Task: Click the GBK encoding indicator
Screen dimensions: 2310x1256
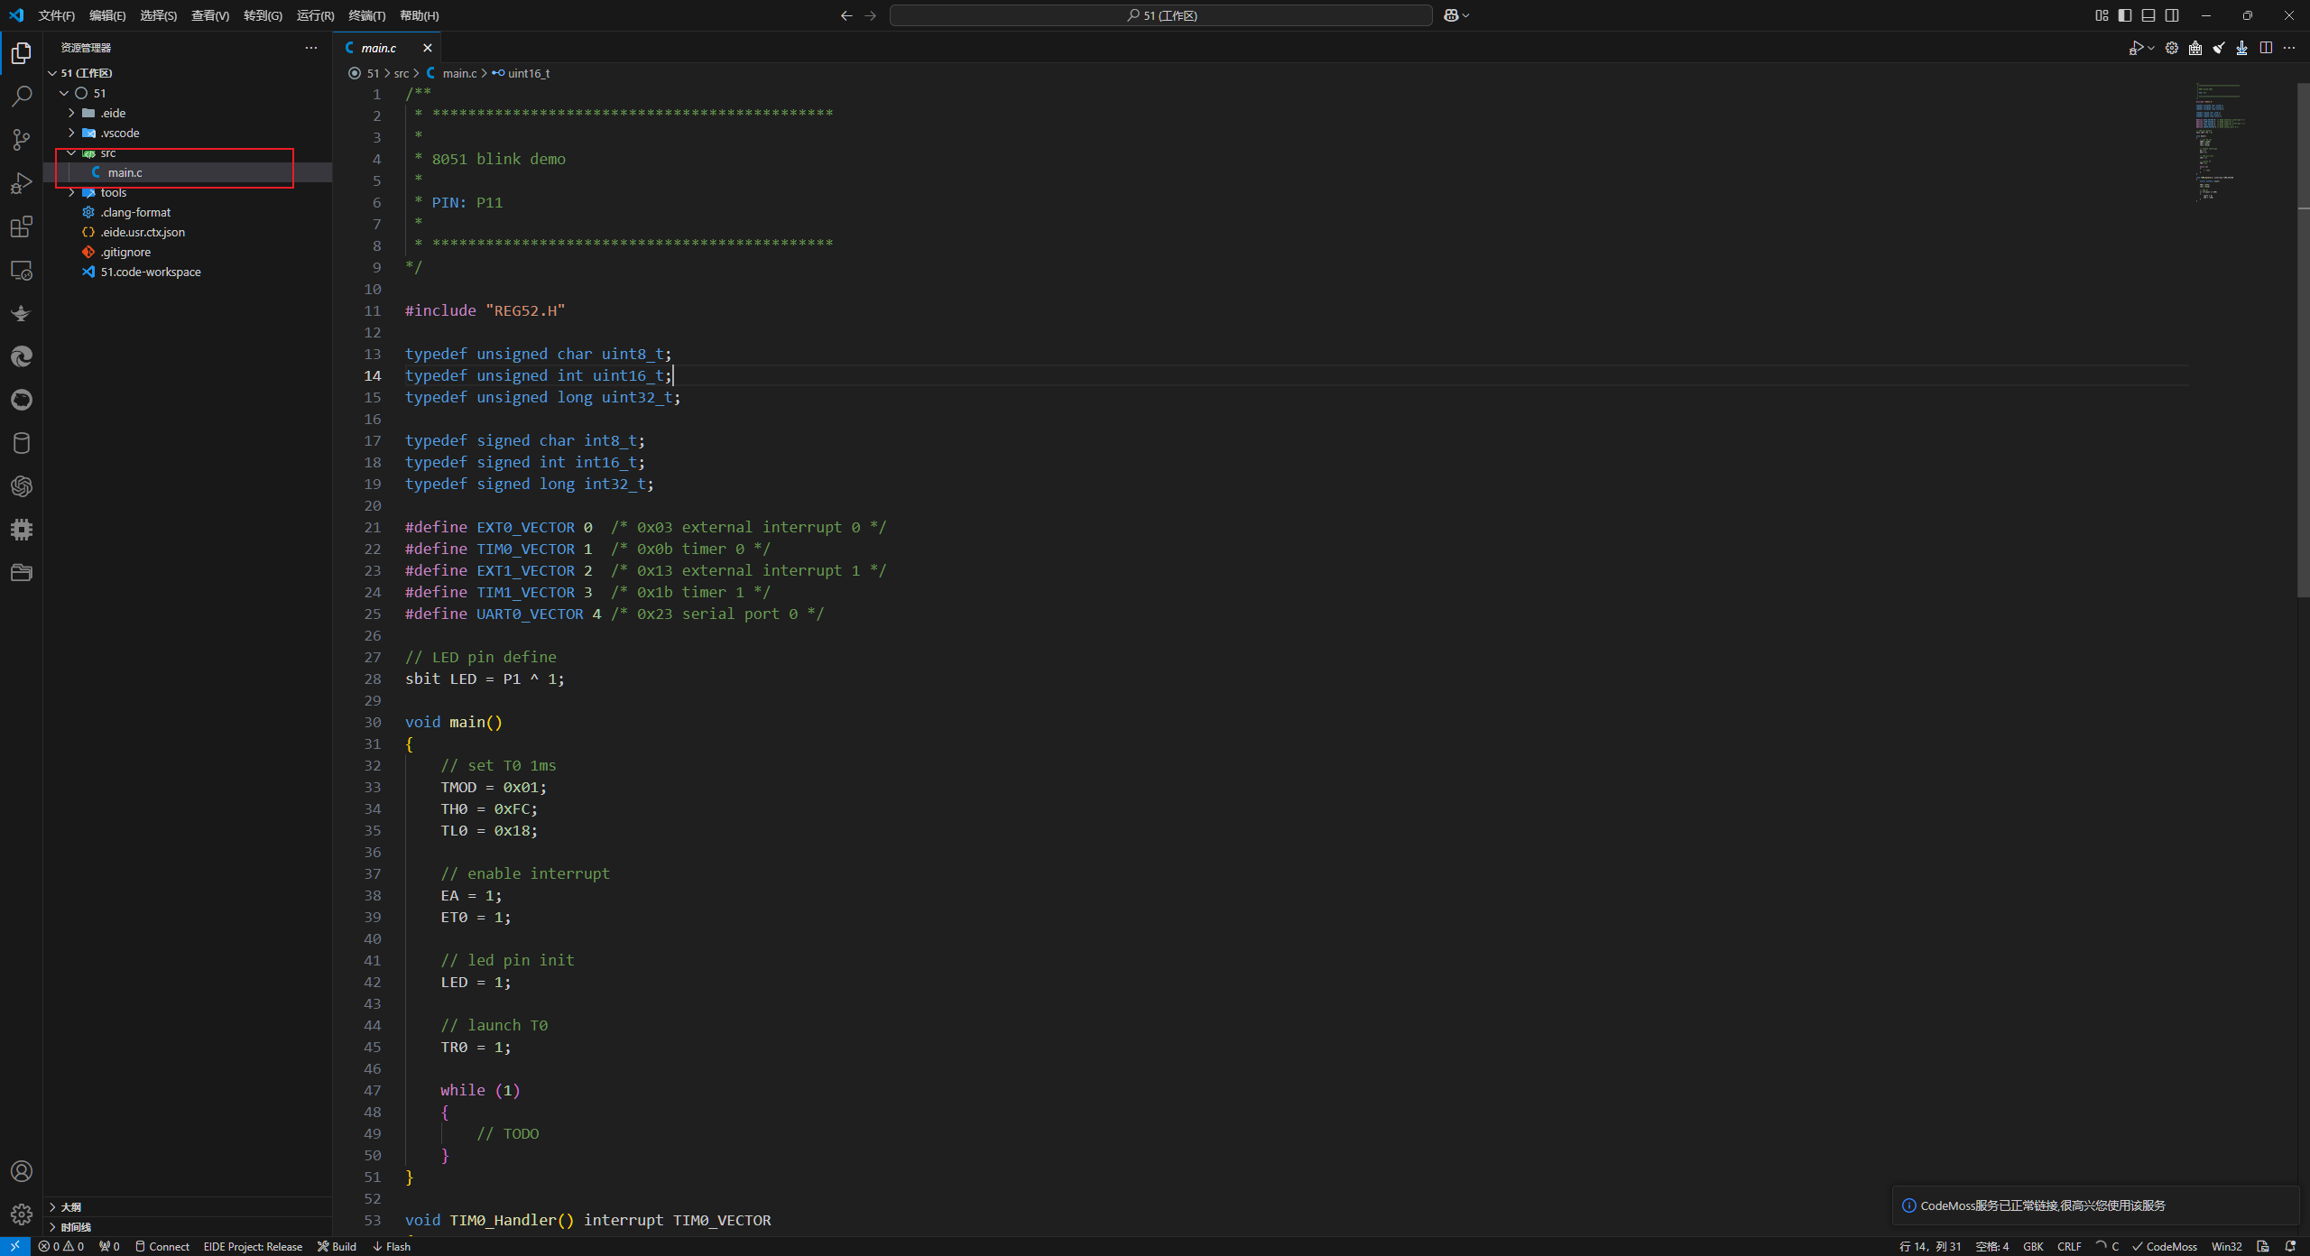Action: [2033, 1246]
